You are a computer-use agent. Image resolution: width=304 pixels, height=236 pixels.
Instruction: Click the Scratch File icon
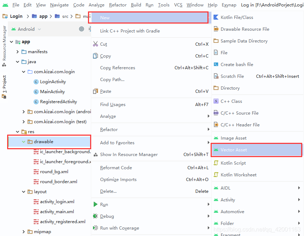point(216,76)
